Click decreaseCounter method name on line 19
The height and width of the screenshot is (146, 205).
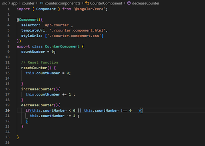click(x=37, y=105)
